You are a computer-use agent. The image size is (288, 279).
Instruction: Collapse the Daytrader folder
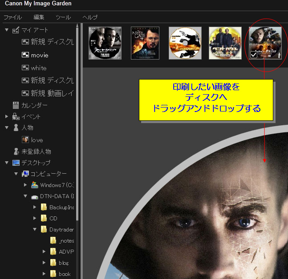coord(35,229)
